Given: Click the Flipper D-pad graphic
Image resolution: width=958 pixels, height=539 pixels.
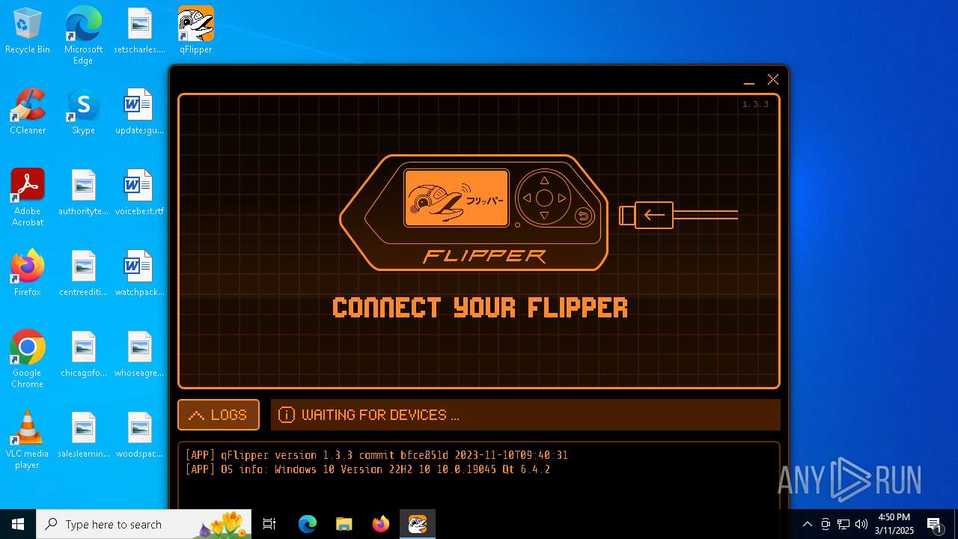Looking at the screenshot, I should tap(544, 198).
